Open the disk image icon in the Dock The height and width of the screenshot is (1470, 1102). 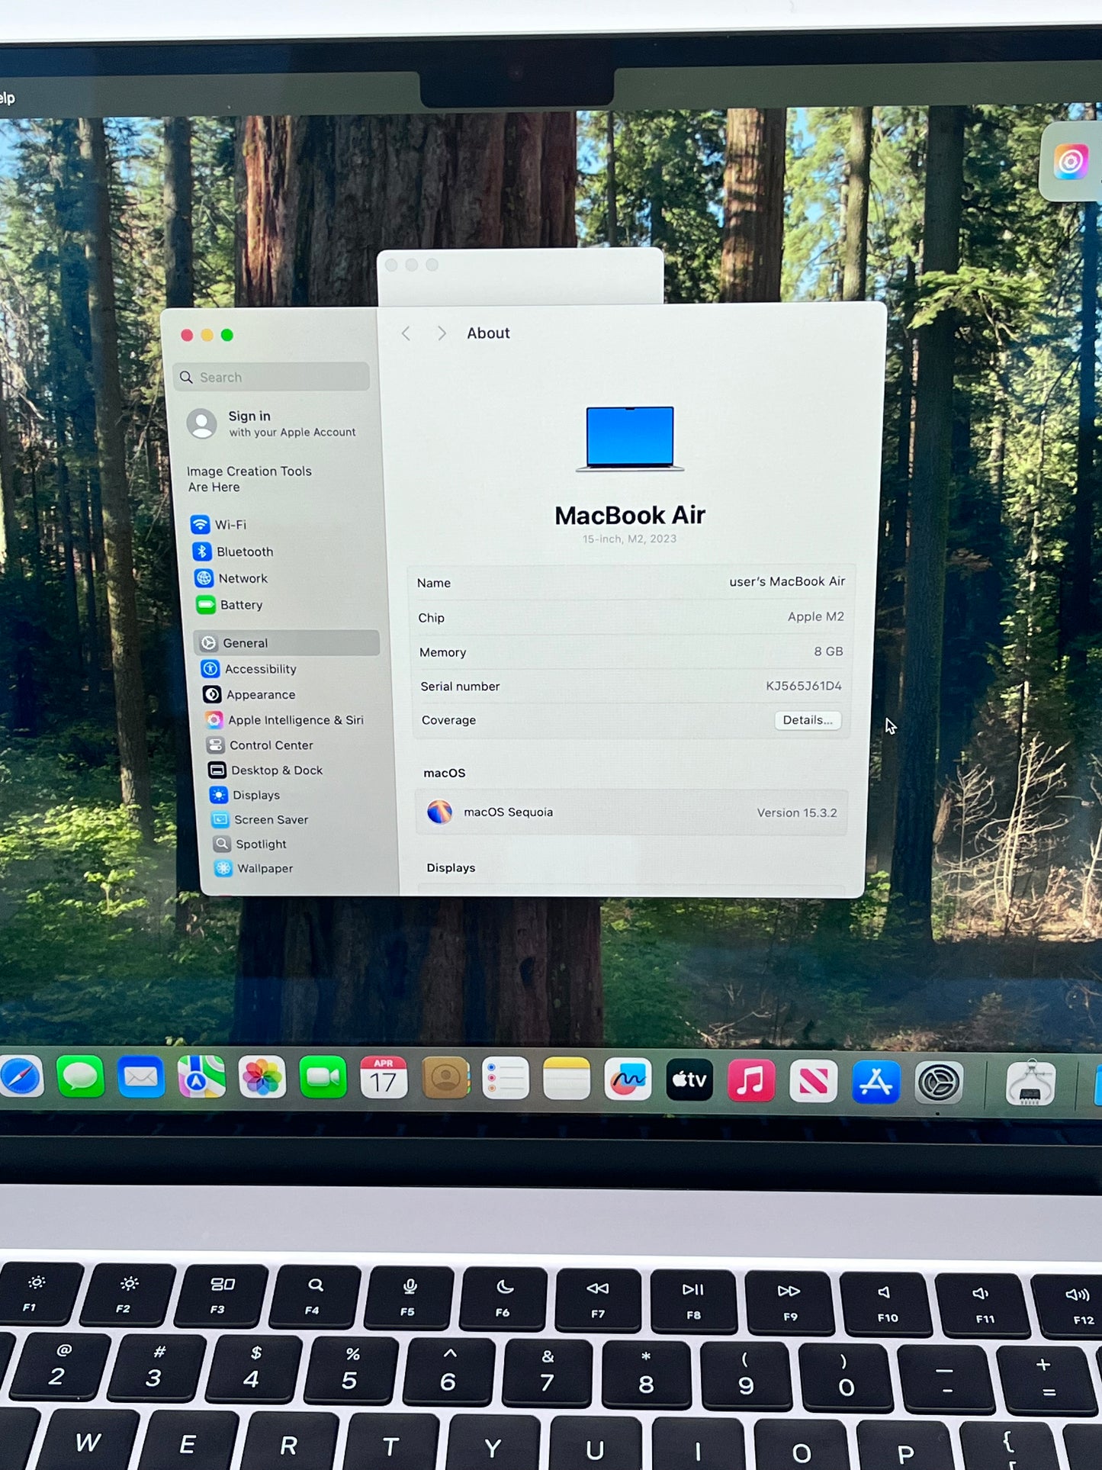[x=1030, y=1083]
